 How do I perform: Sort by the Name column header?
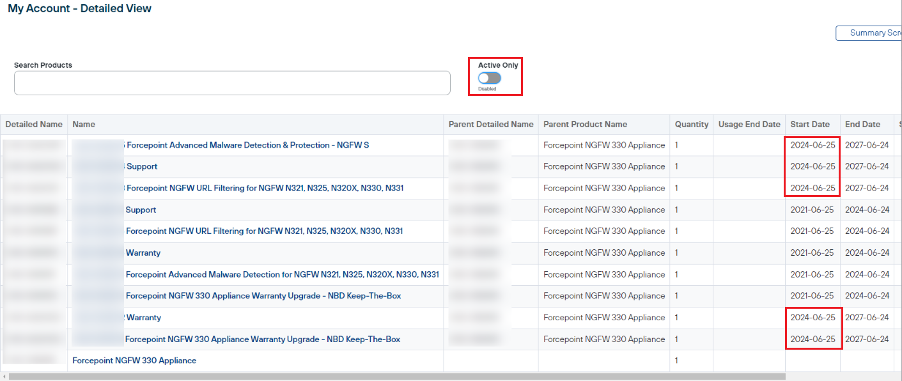tap(84, 125)
